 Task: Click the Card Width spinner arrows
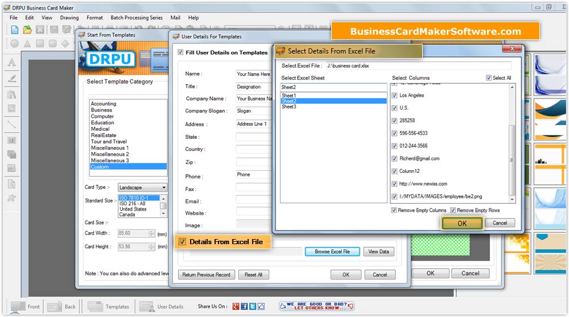point(152,233)
